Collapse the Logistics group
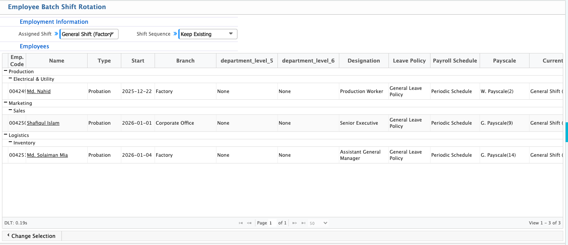The width and height of the screenshot is (568, 245). (6, 135)
